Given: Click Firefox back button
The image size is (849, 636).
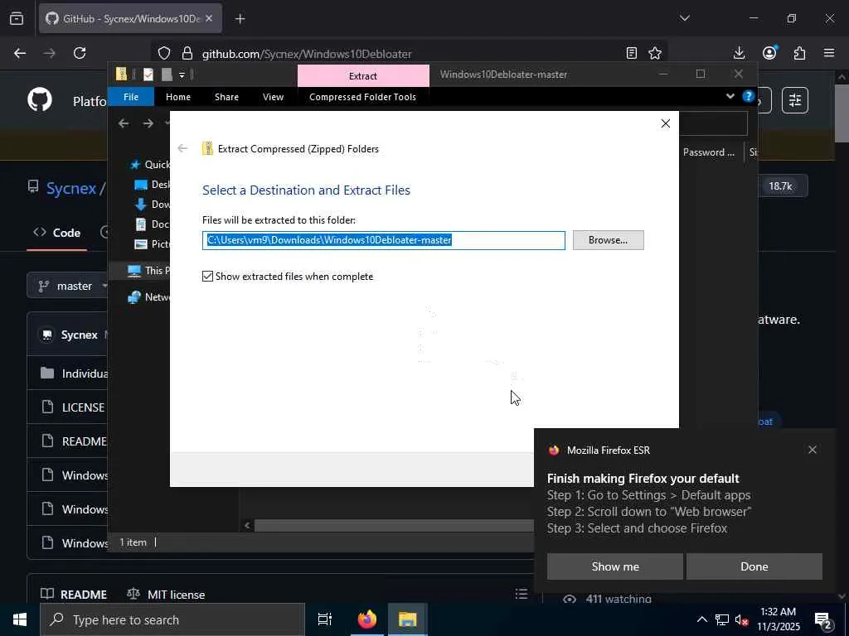Looking at the screenshot, I should [20, 53].
